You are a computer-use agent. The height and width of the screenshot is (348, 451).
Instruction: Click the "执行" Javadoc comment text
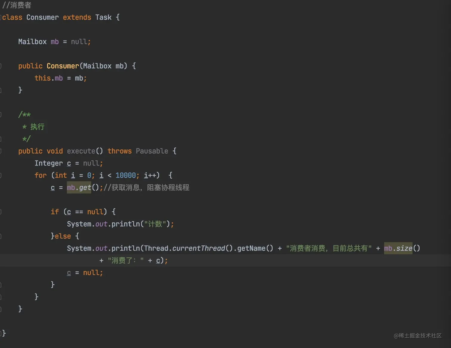pyautogui.click(x=37, y=127)
